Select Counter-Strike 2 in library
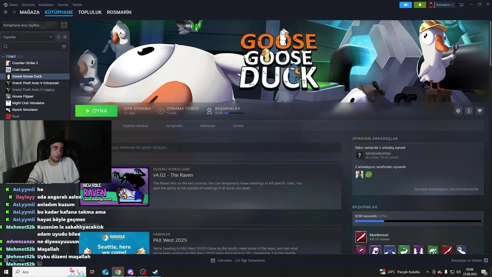The height and width of the screenshot is (277, 492). 25,63
